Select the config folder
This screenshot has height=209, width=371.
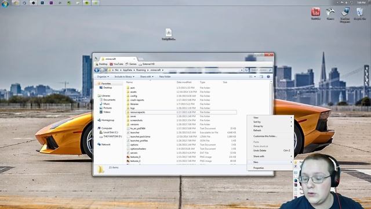(133, 96)
